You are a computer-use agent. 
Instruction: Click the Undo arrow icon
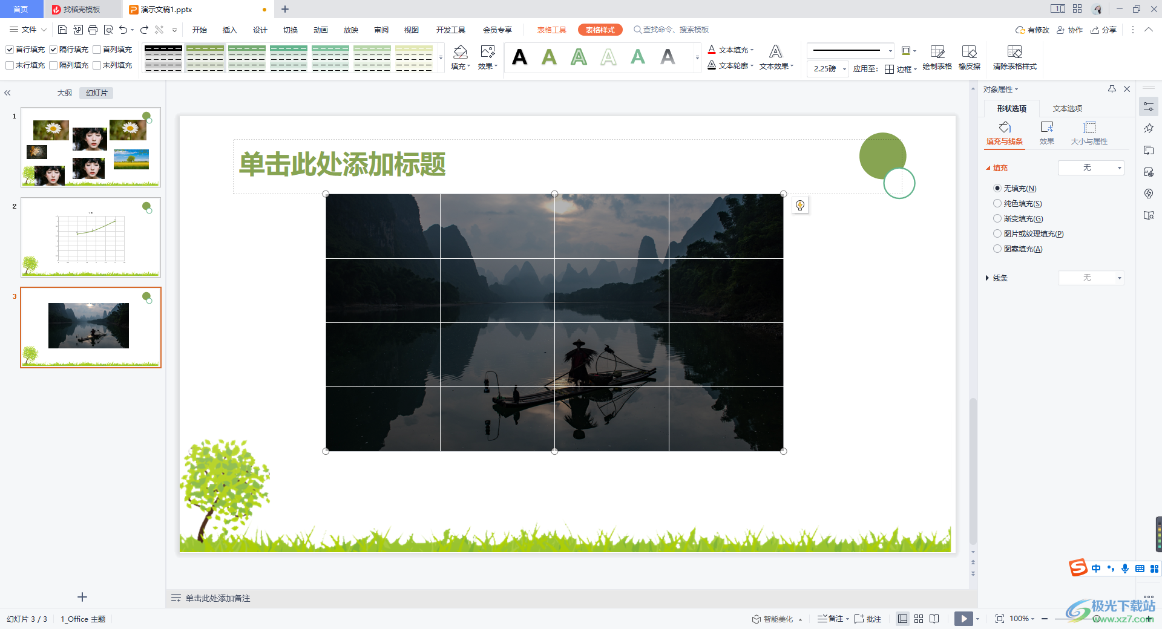(x=123, y=30)
